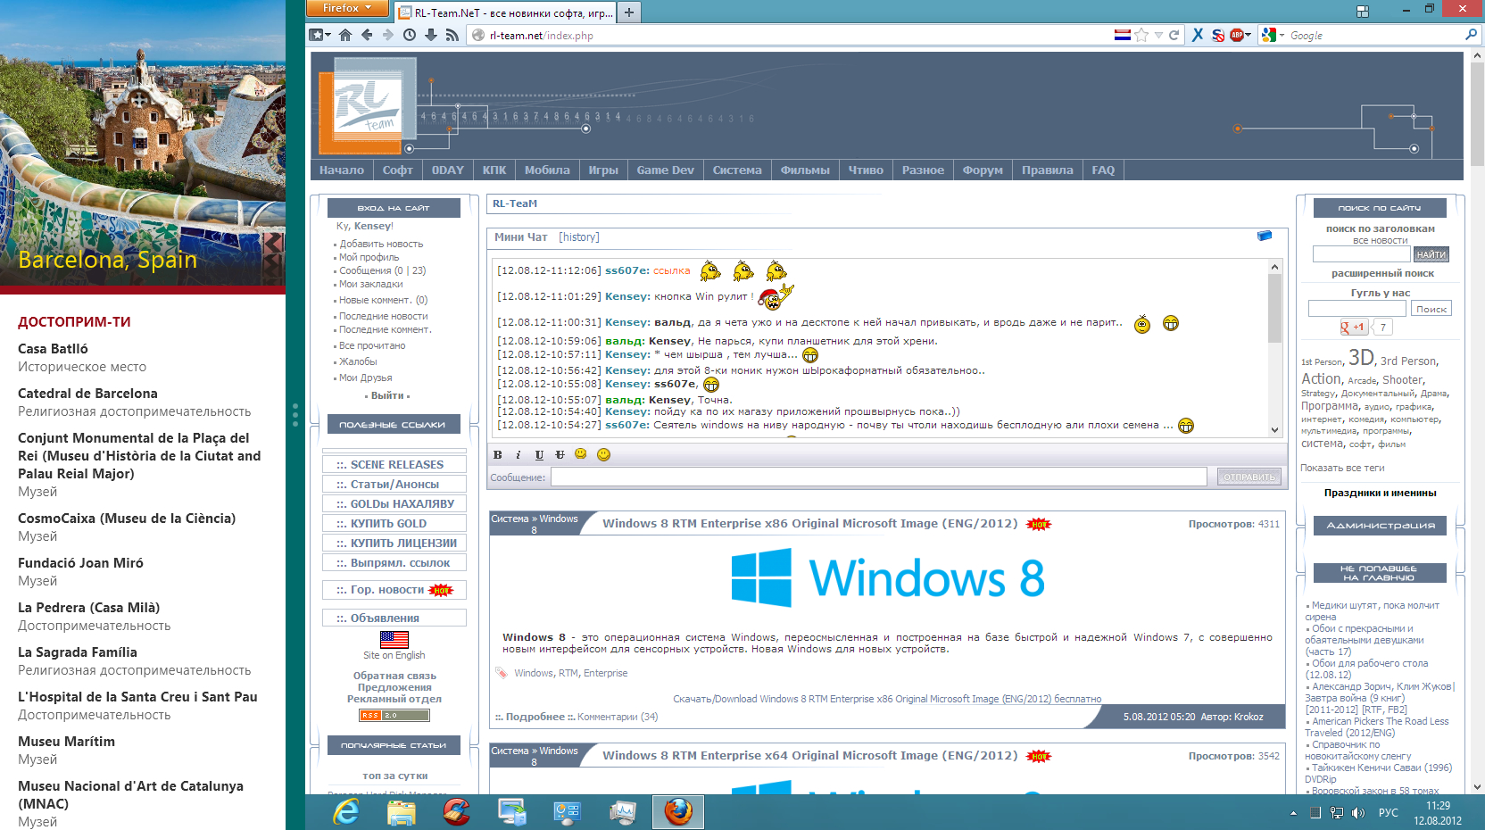Click the Показать все теги link
This screenshot has width=1485, height=830.
(1342, 468)
